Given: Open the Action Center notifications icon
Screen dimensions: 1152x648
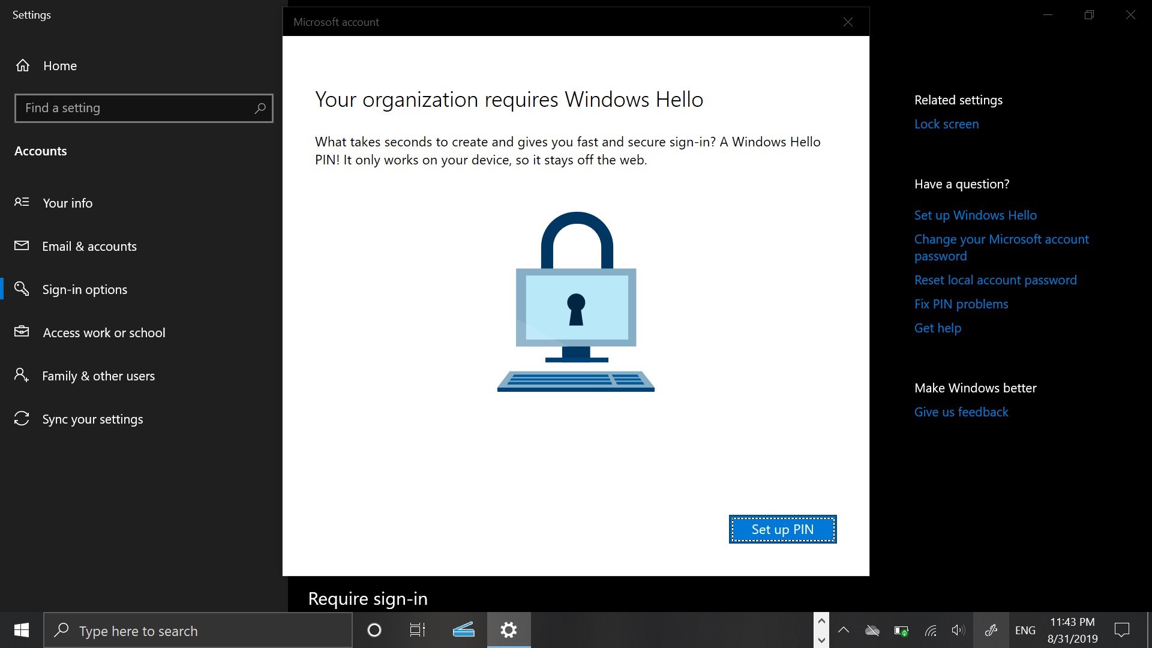Looking at the screenshot, I should pyautogui.click(x=1122, y=630).
